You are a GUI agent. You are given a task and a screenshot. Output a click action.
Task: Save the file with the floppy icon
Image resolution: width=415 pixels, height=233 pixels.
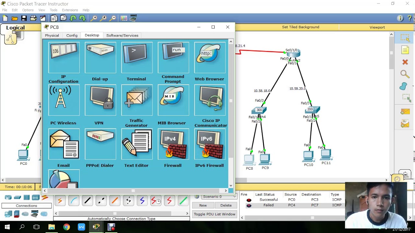click(x=24, y=18)
